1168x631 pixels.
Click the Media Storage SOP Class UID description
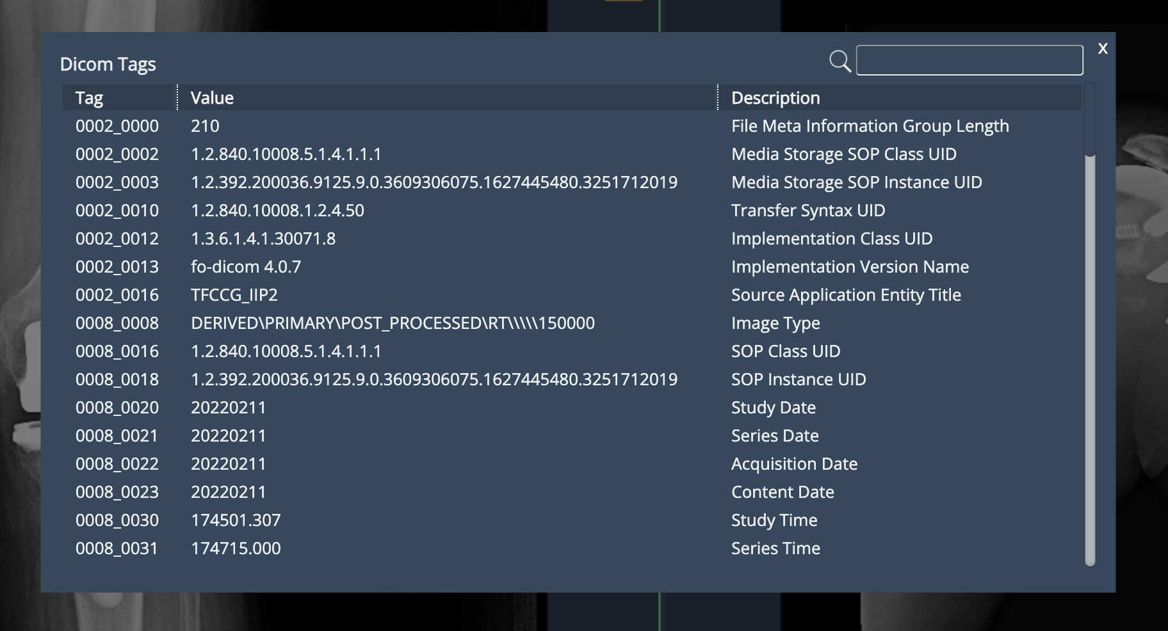click(x=843, y=154)
